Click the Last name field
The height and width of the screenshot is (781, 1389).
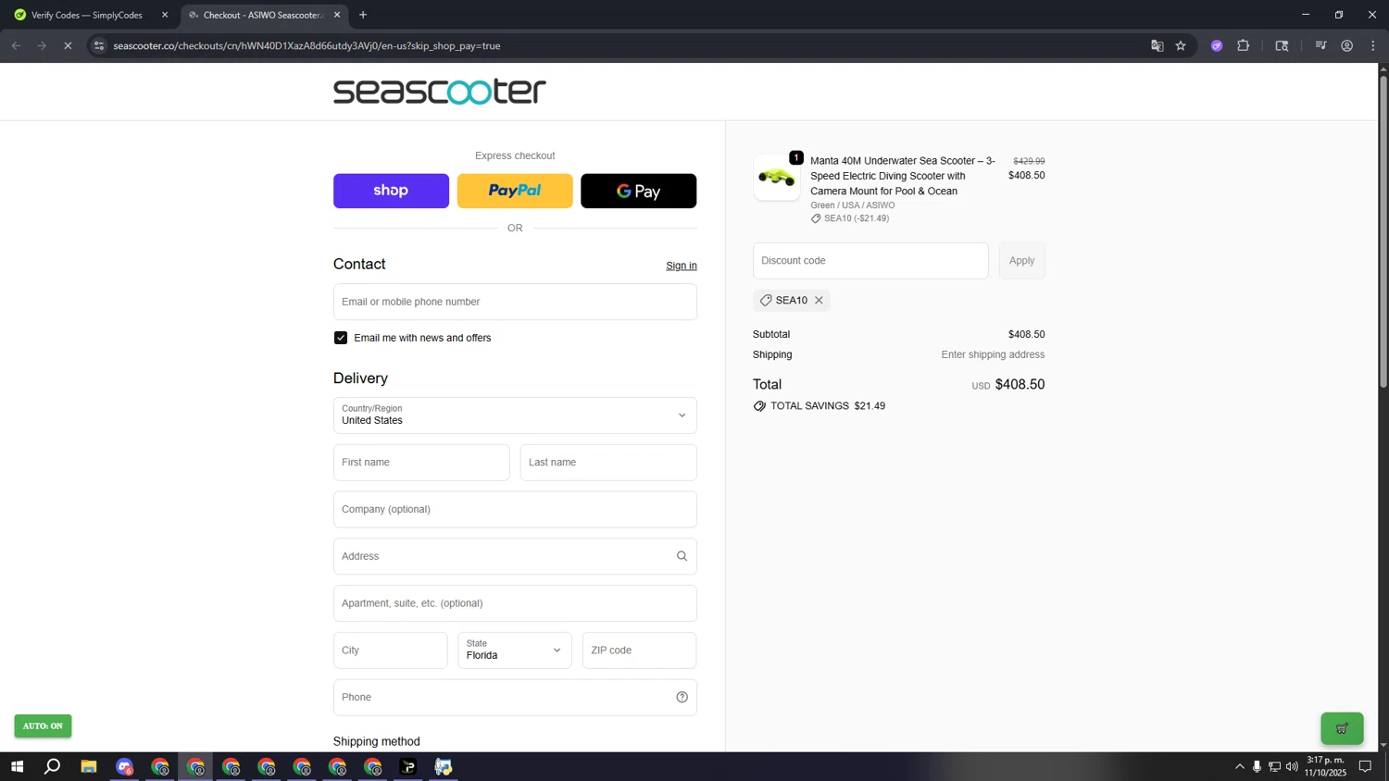pyautogui.click(x=608, y=463)
